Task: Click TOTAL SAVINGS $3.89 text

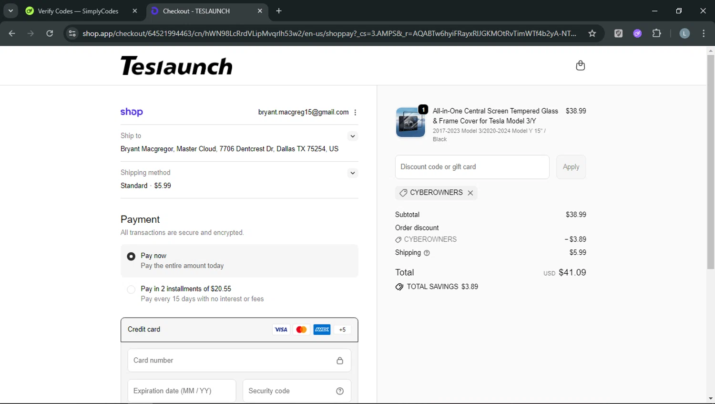Action: [x=442, y=287]
